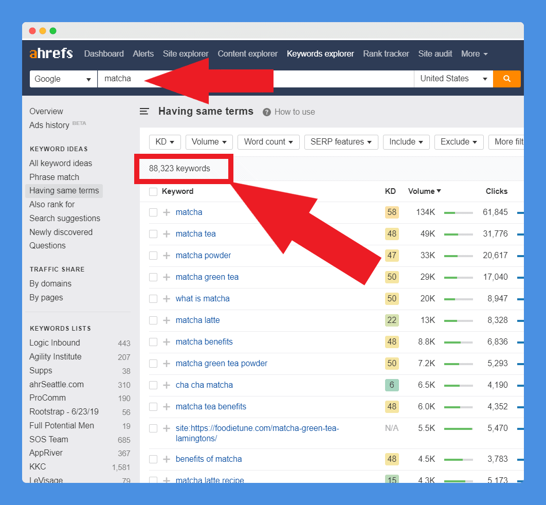546x505 pixels.
Task: Add matcha keyword with plus icon
Action: click(167, 212)
